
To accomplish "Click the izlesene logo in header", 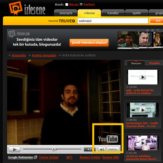I will pyautogui.click(x=27, y=8).
